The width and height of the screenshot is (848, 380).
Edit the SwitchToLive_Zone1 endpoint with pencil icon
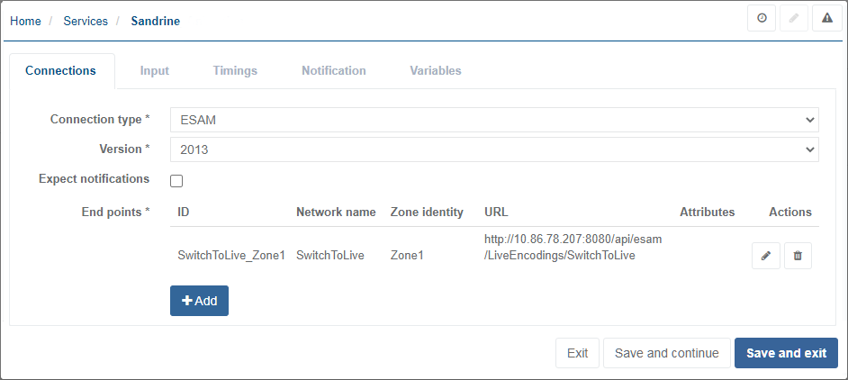pos(765,256)
